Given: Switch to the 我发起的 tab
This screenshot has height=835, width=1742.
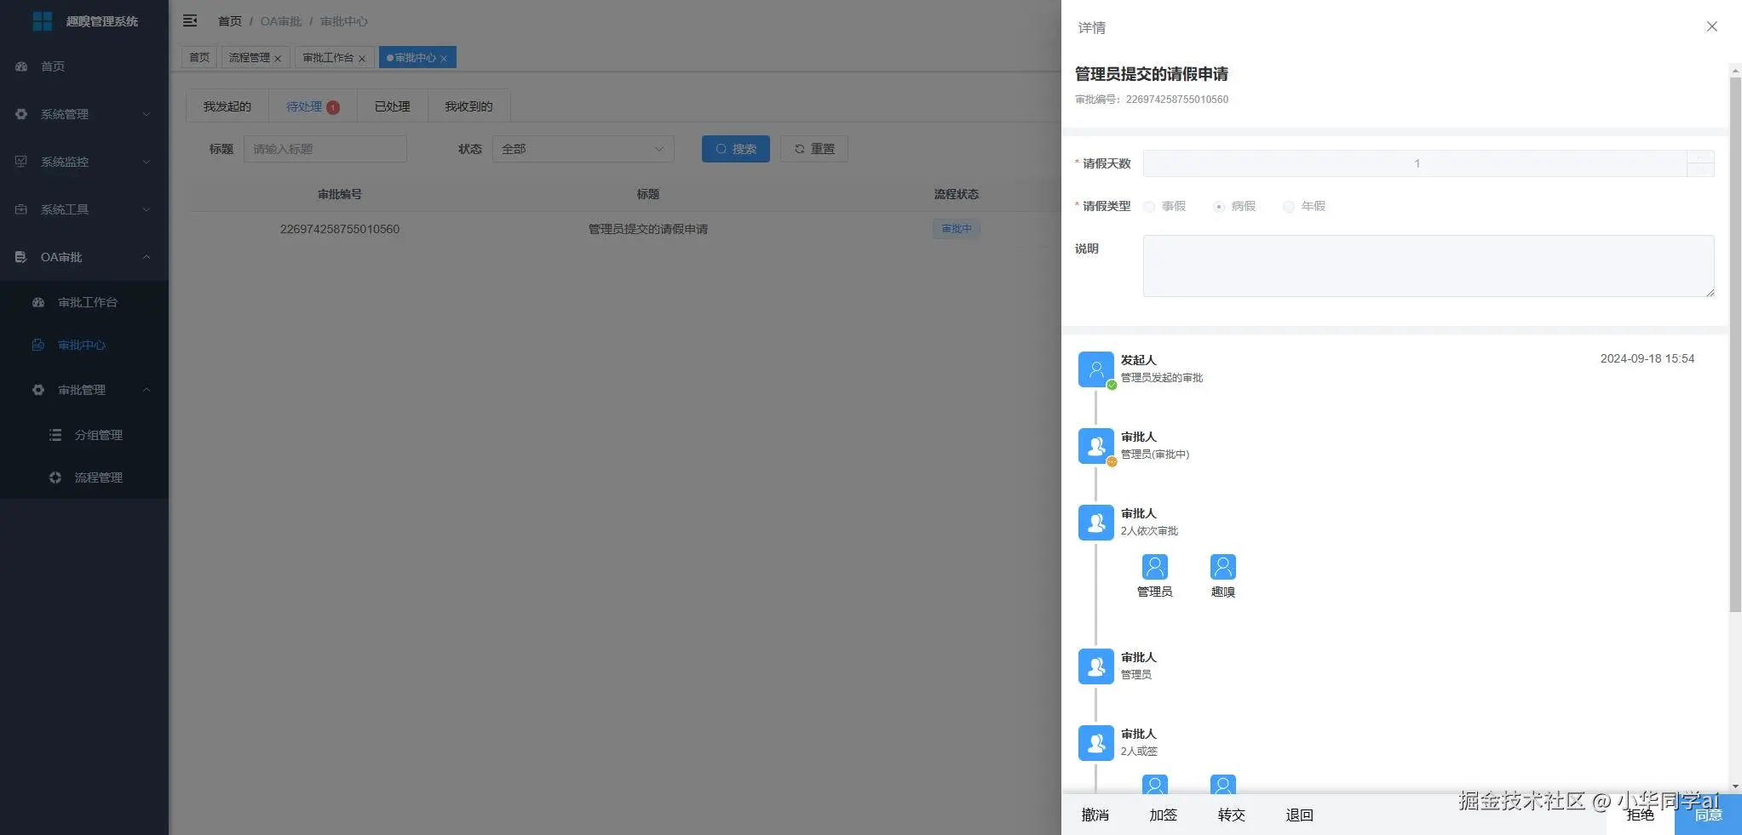Looking at the screenshot, I should 227,106.
